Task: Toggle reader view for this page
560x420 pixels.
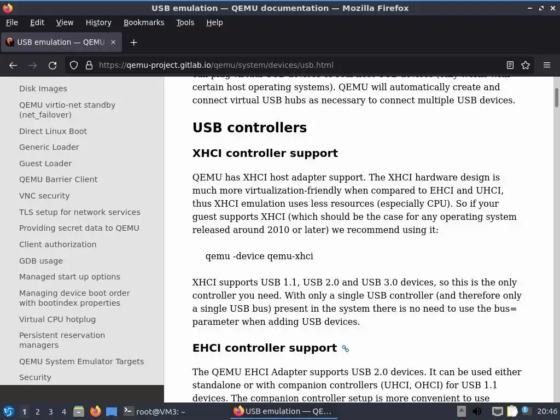Action: pyautogui.click(x=510, y=66)
